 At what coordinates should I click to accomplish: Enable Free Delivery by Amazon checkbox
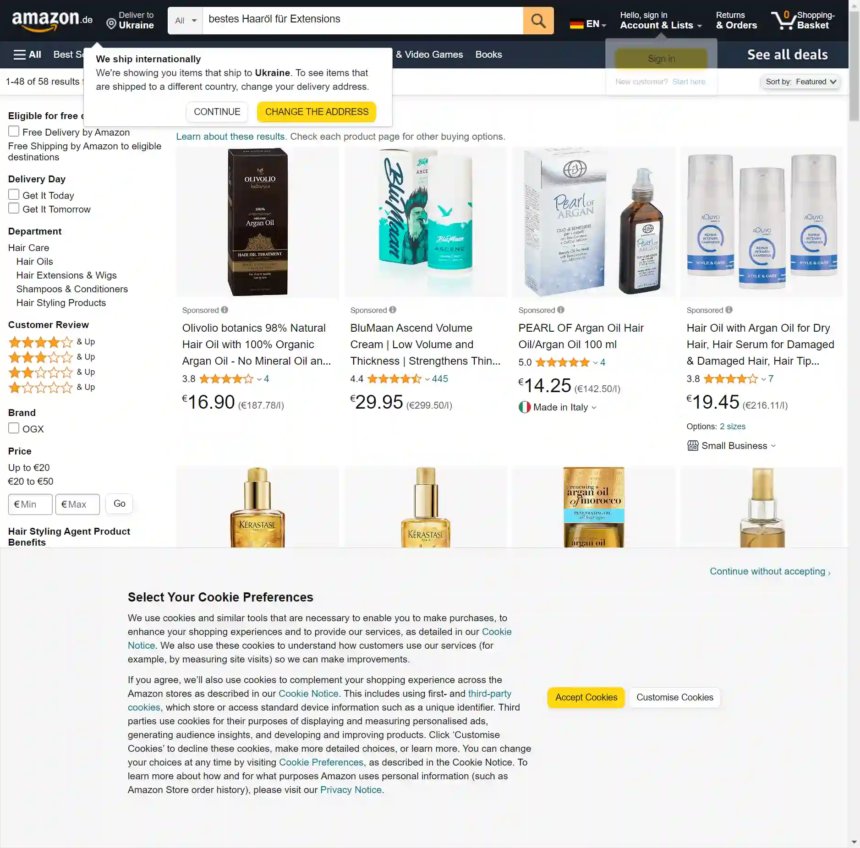(14, 131)
